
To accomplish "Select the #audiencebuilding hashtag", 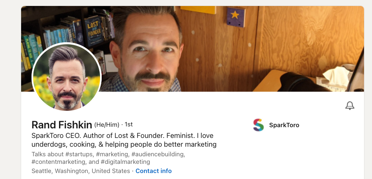I will click(x=157, y=154).
